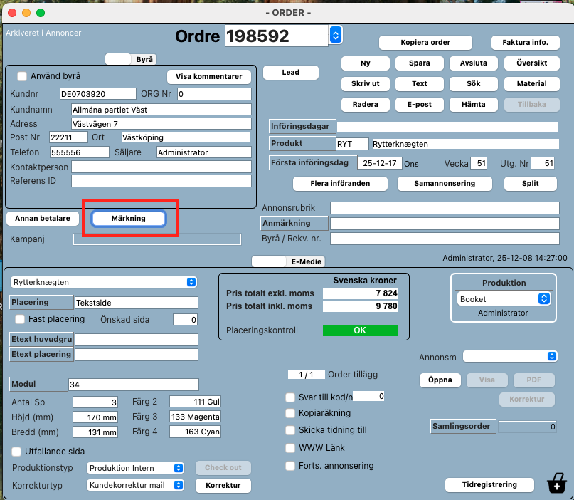Image resolution: width=574 pixels, height=500 pixels.
Task: Click the Spara button
Action: 420,63
